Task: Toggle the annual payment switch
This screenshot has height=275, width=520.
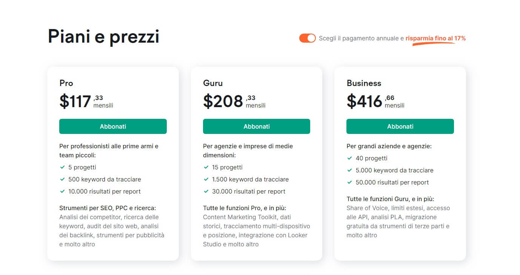Action: [307, 38]
